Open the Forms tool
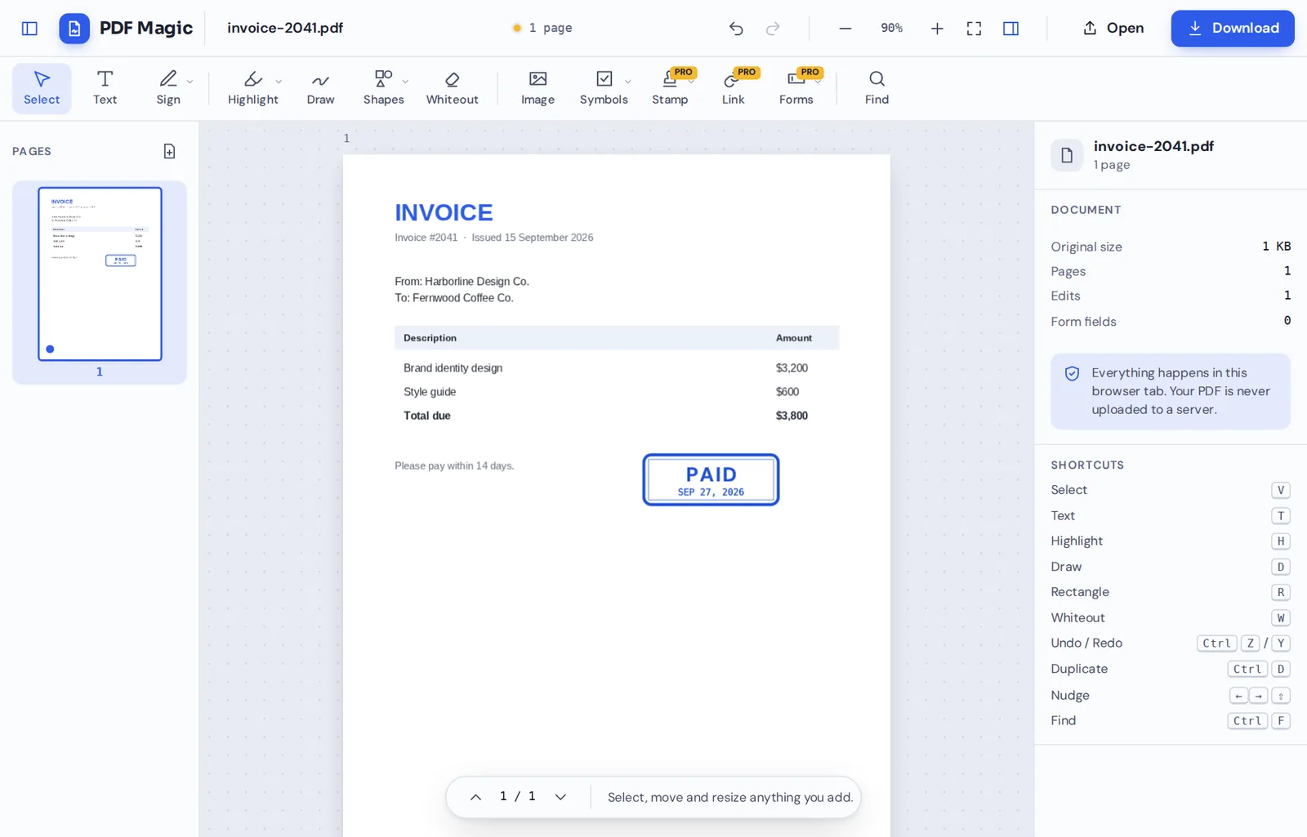 click(796, 88)
